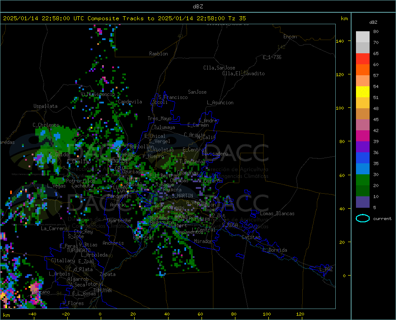Click the Tres_Mayo place label
The image size is (396, 320).
[x=159, y=118]
